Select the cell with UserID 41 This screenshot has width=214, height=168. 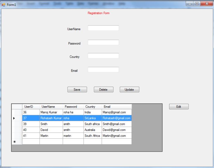click(x=31, y=136)
